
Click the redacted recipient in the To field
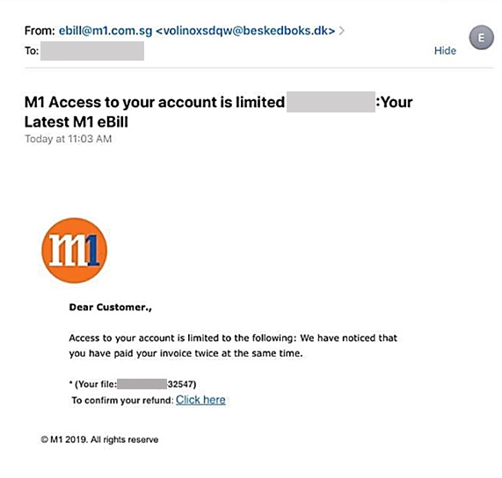point(92,51)
